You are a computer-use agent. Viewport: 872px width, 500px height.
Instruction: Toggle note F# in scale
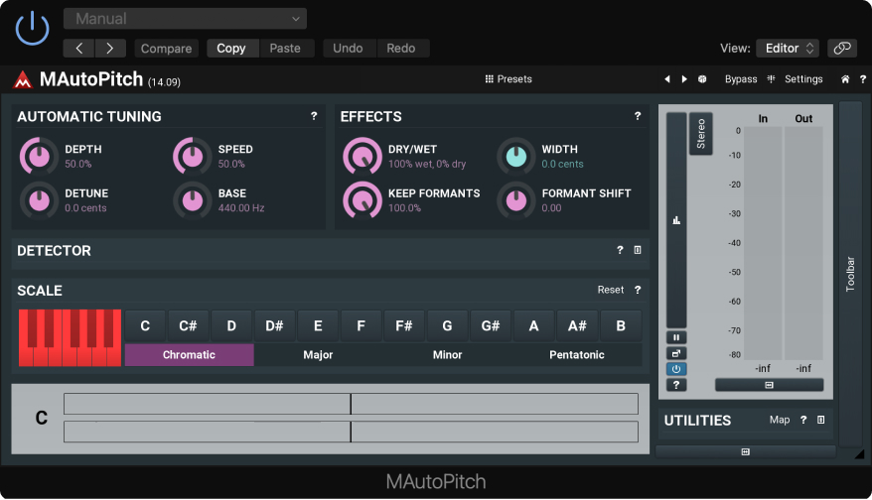click(404, 325)
